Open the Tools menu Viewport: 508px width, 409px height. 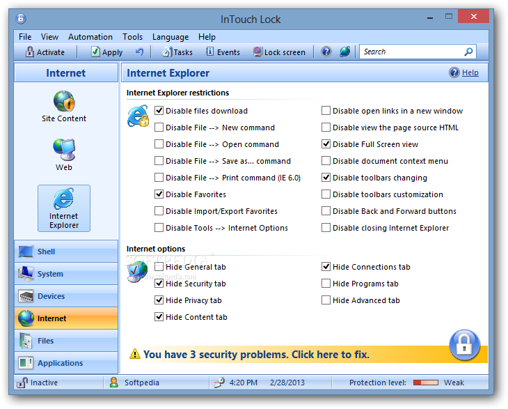tap(132, 37)
